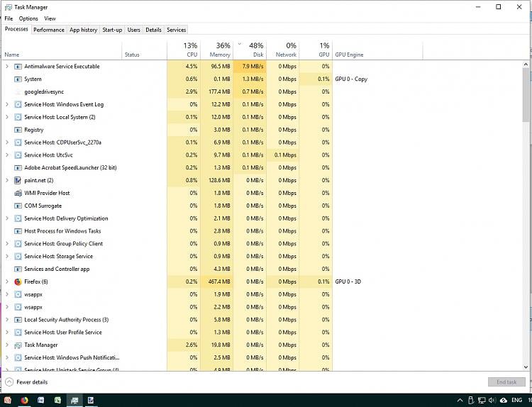The width and height of the screenshot is (532, 407).
Task: Click the 467.4 MB Firefox memory cell
Action: pyautogui.click(x=217, y=281)
